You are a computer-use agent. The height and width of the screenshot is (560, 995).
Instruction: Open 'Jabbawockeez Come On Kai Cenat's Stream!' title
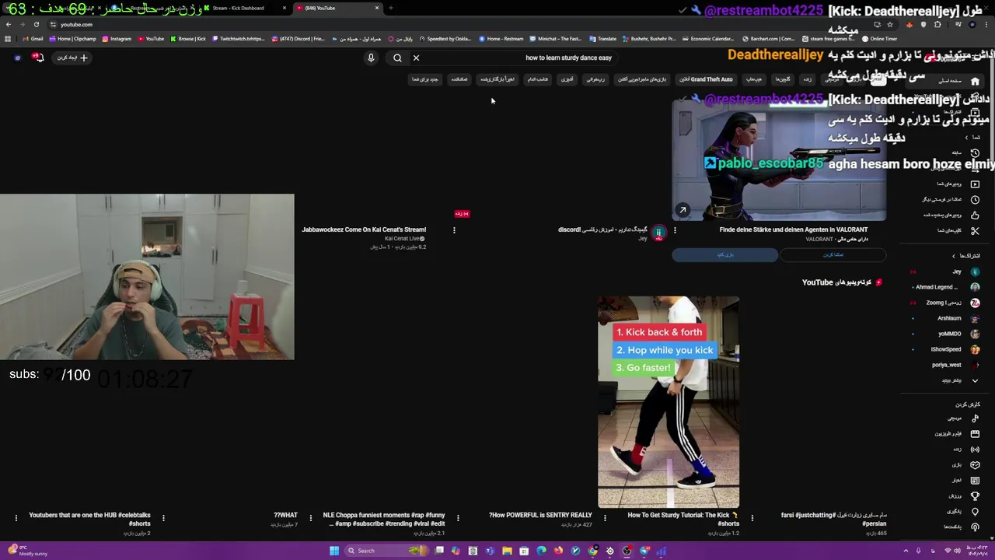[x=364, y=229]
